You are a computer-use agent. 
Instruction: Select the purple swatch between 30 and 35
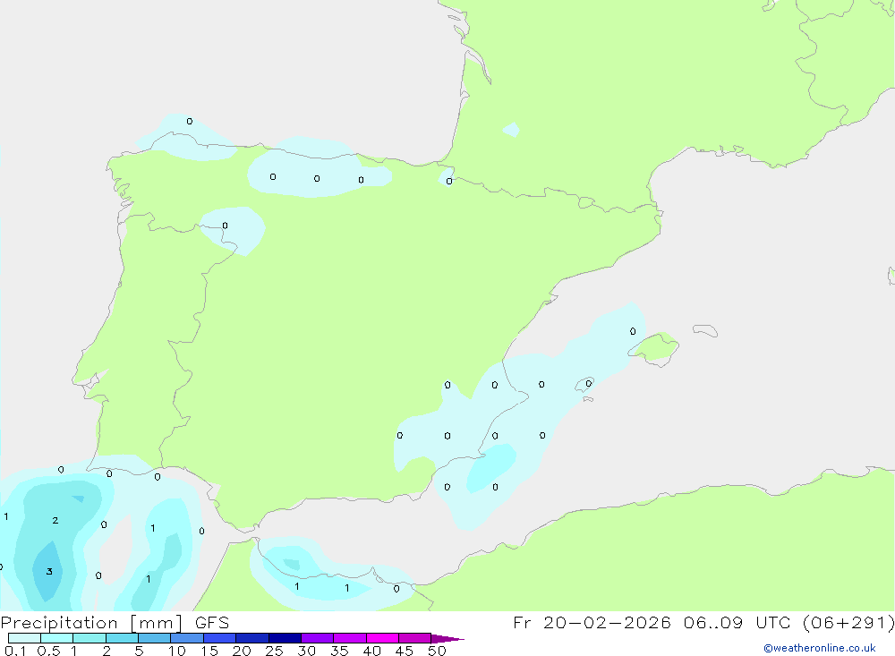point(318,638)
